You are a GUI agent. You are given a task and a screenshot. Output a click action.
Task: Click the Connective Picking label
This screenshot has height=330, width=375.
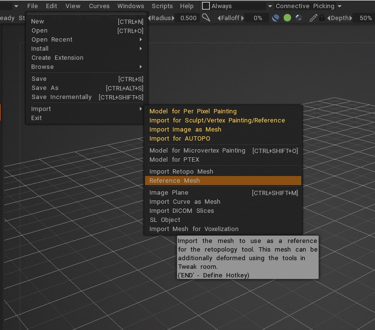coord(305,6)
